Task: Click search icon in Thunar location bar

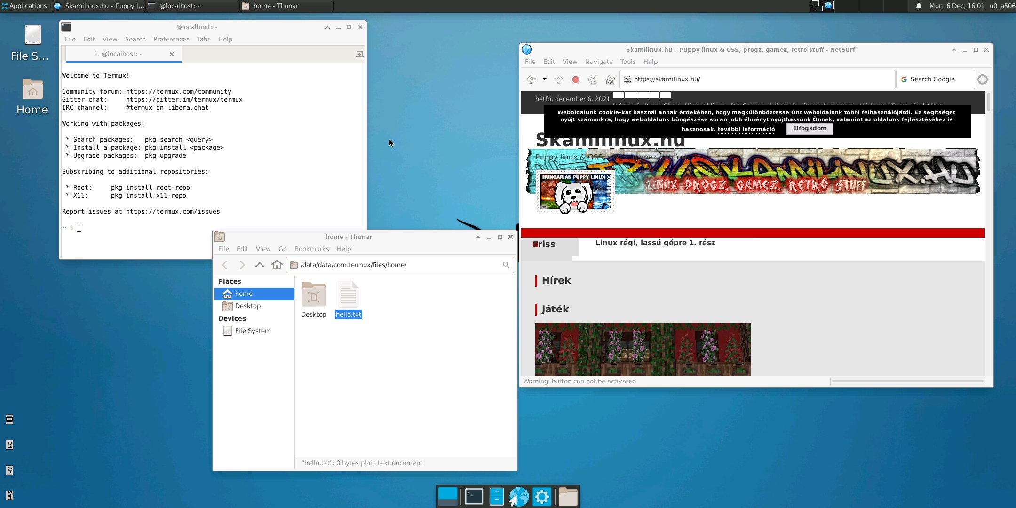Action: 506,265
